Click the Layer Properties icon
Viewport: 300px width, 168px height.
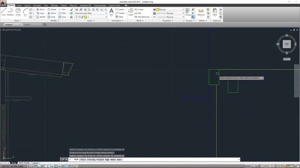(76, 9)
